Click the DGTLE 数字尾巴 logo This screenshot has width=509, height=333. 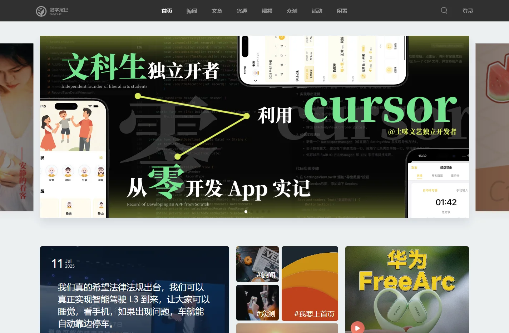pyautogui.click(x=52, y=11)
